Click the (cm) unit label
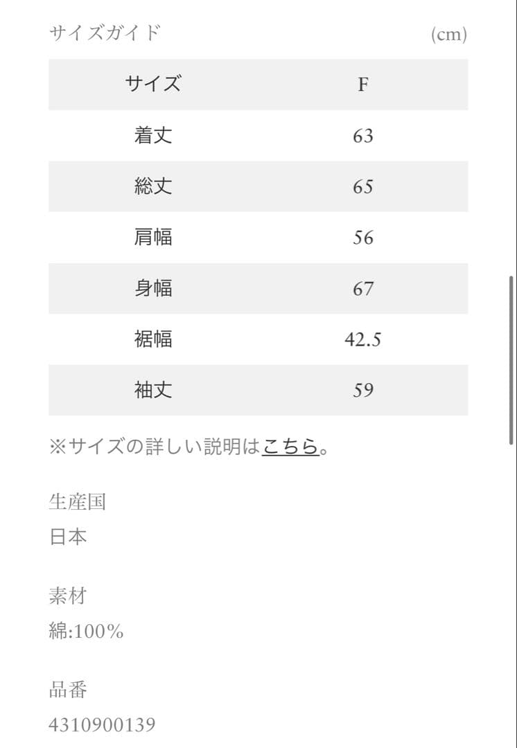517x748 pixels. pyautogui.click(x=448, y=35)
